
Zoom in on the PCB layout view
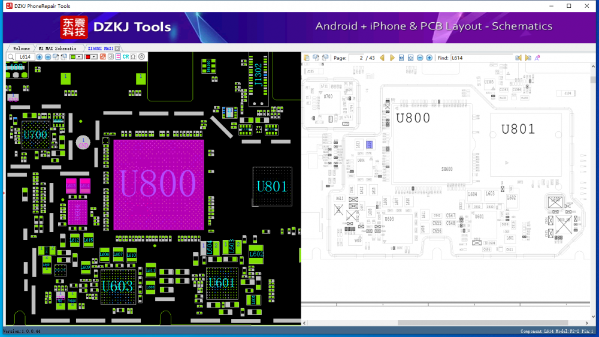pos(39,57)
